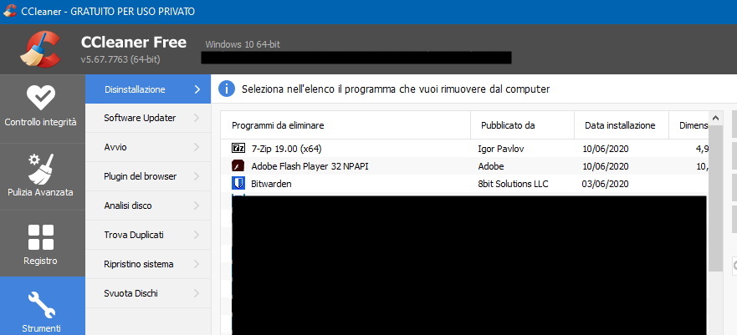
Task: Sort by Pubblicato da column
Action: (522, 125)
